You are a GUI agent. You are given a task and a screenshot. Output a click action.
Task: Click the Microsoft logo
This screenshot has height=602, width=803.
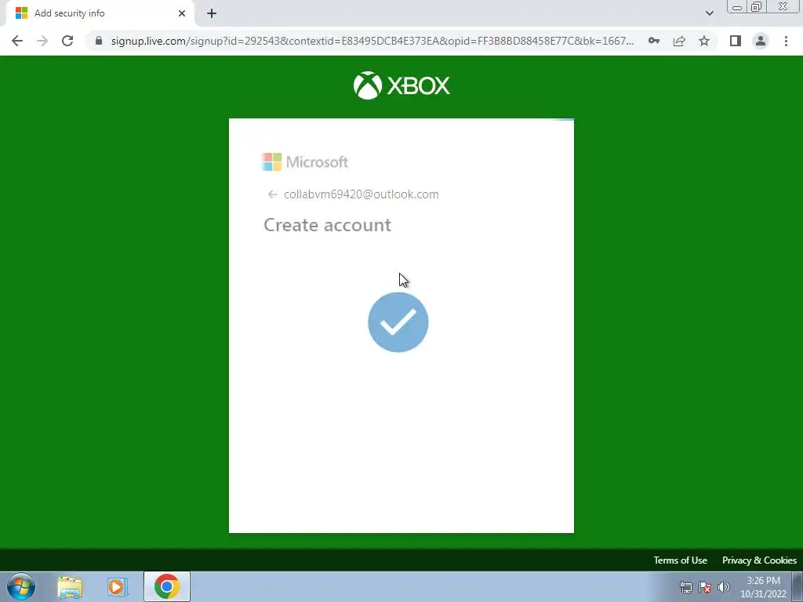[305, 161]
